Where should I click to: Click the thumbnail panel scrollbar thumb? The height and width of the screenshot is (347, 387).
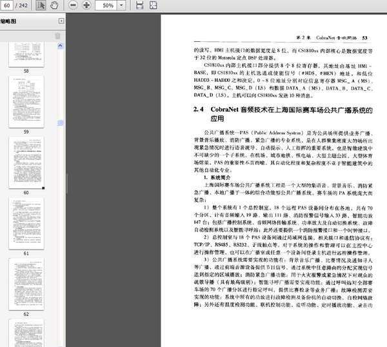click(x=60, y=123)
